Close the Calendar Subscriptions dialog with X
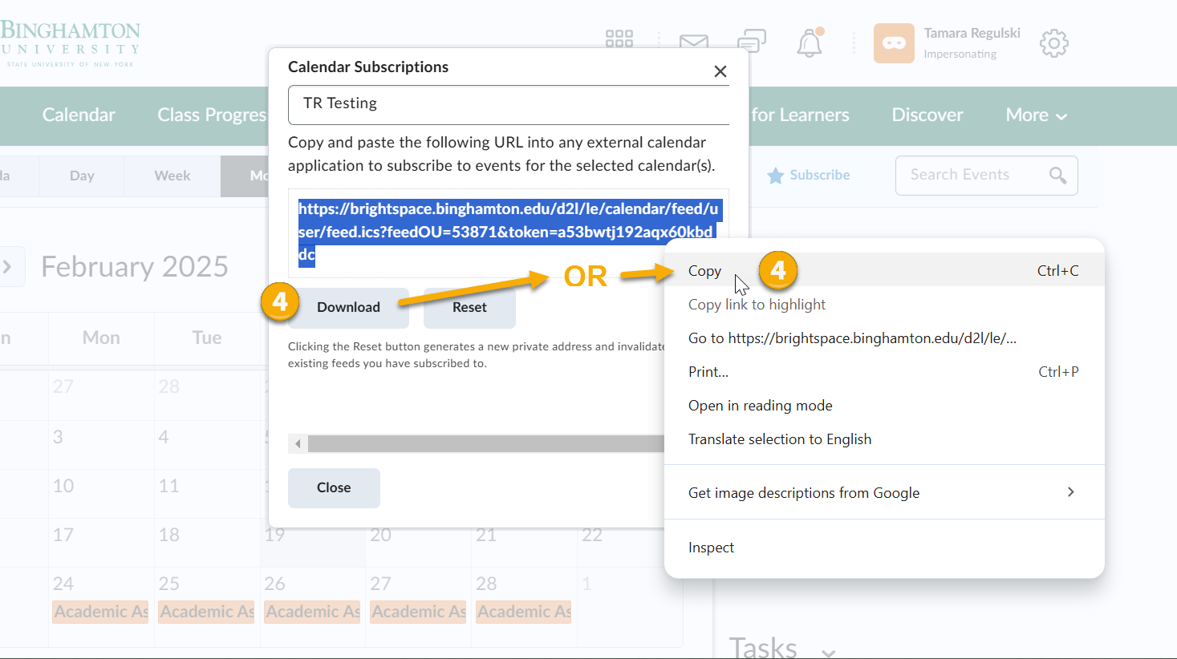The height and width of the screenshot is (659, 1177). pyautogui.click(x=720, y=71)
